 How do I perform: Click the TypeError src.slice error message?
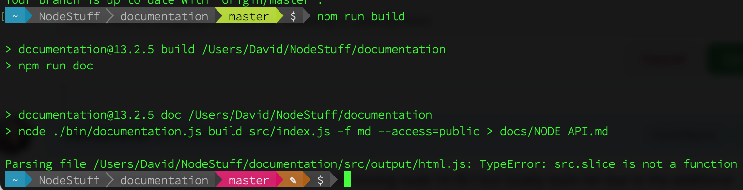608,164
